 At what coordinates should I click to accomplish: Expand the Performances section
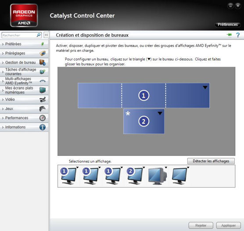(x=24, y=118)
